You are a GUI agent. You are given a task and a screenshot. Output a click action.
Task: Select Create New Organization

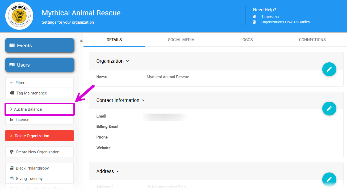(x=39, y=152)
